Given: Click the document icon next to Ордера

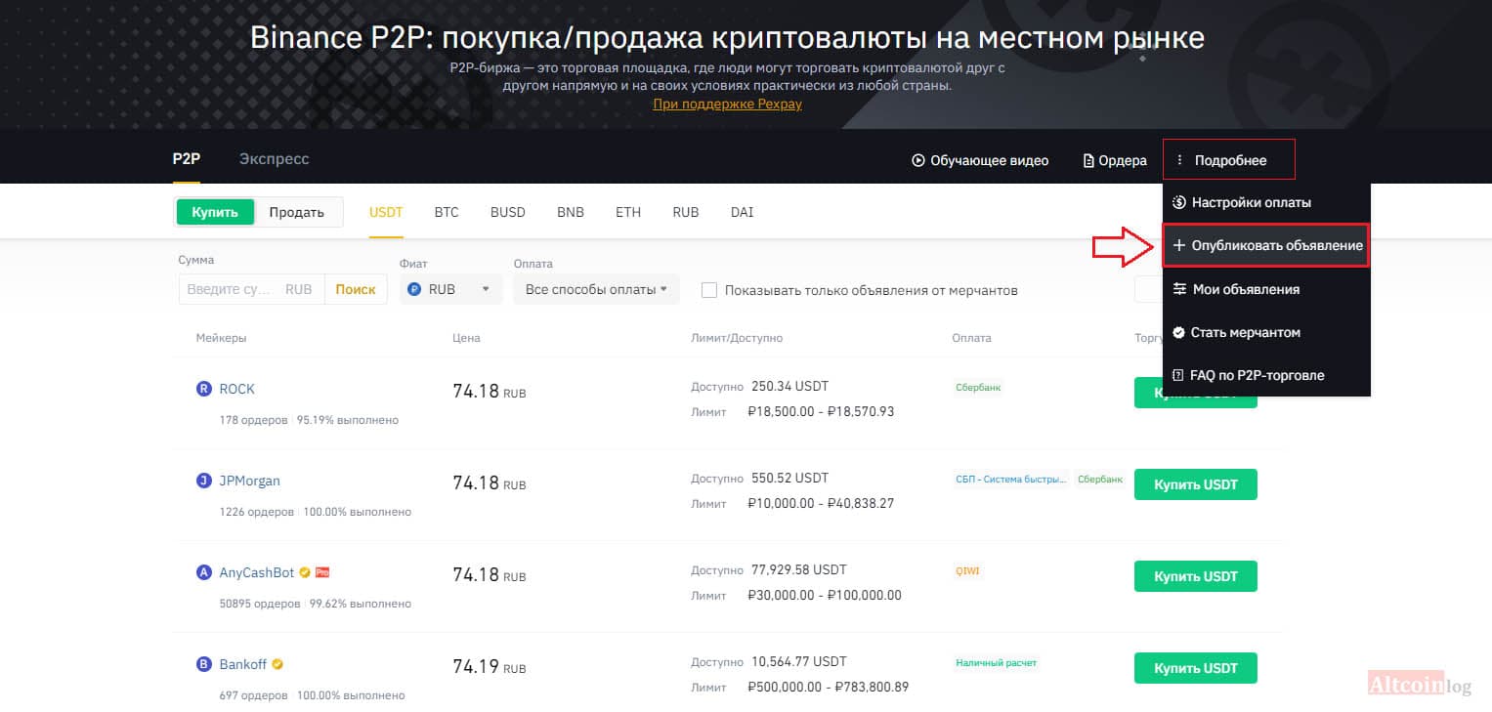Looking at the screenshot, I should tap(1088, 160).
